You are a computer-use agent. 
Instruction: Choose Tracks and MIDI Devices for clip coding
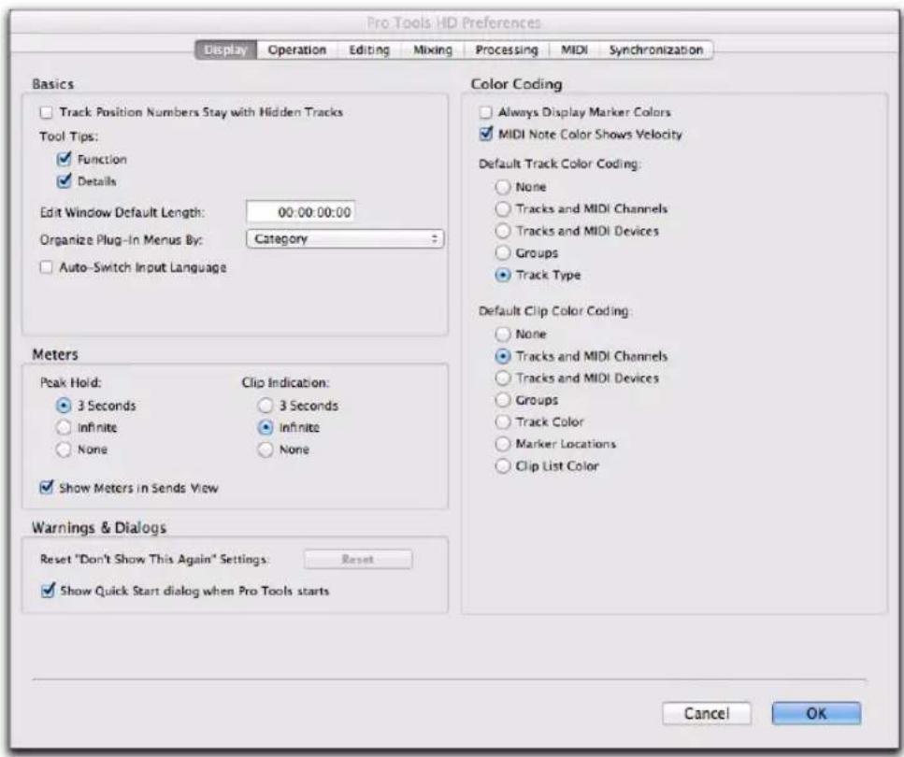tap(503, 378)
